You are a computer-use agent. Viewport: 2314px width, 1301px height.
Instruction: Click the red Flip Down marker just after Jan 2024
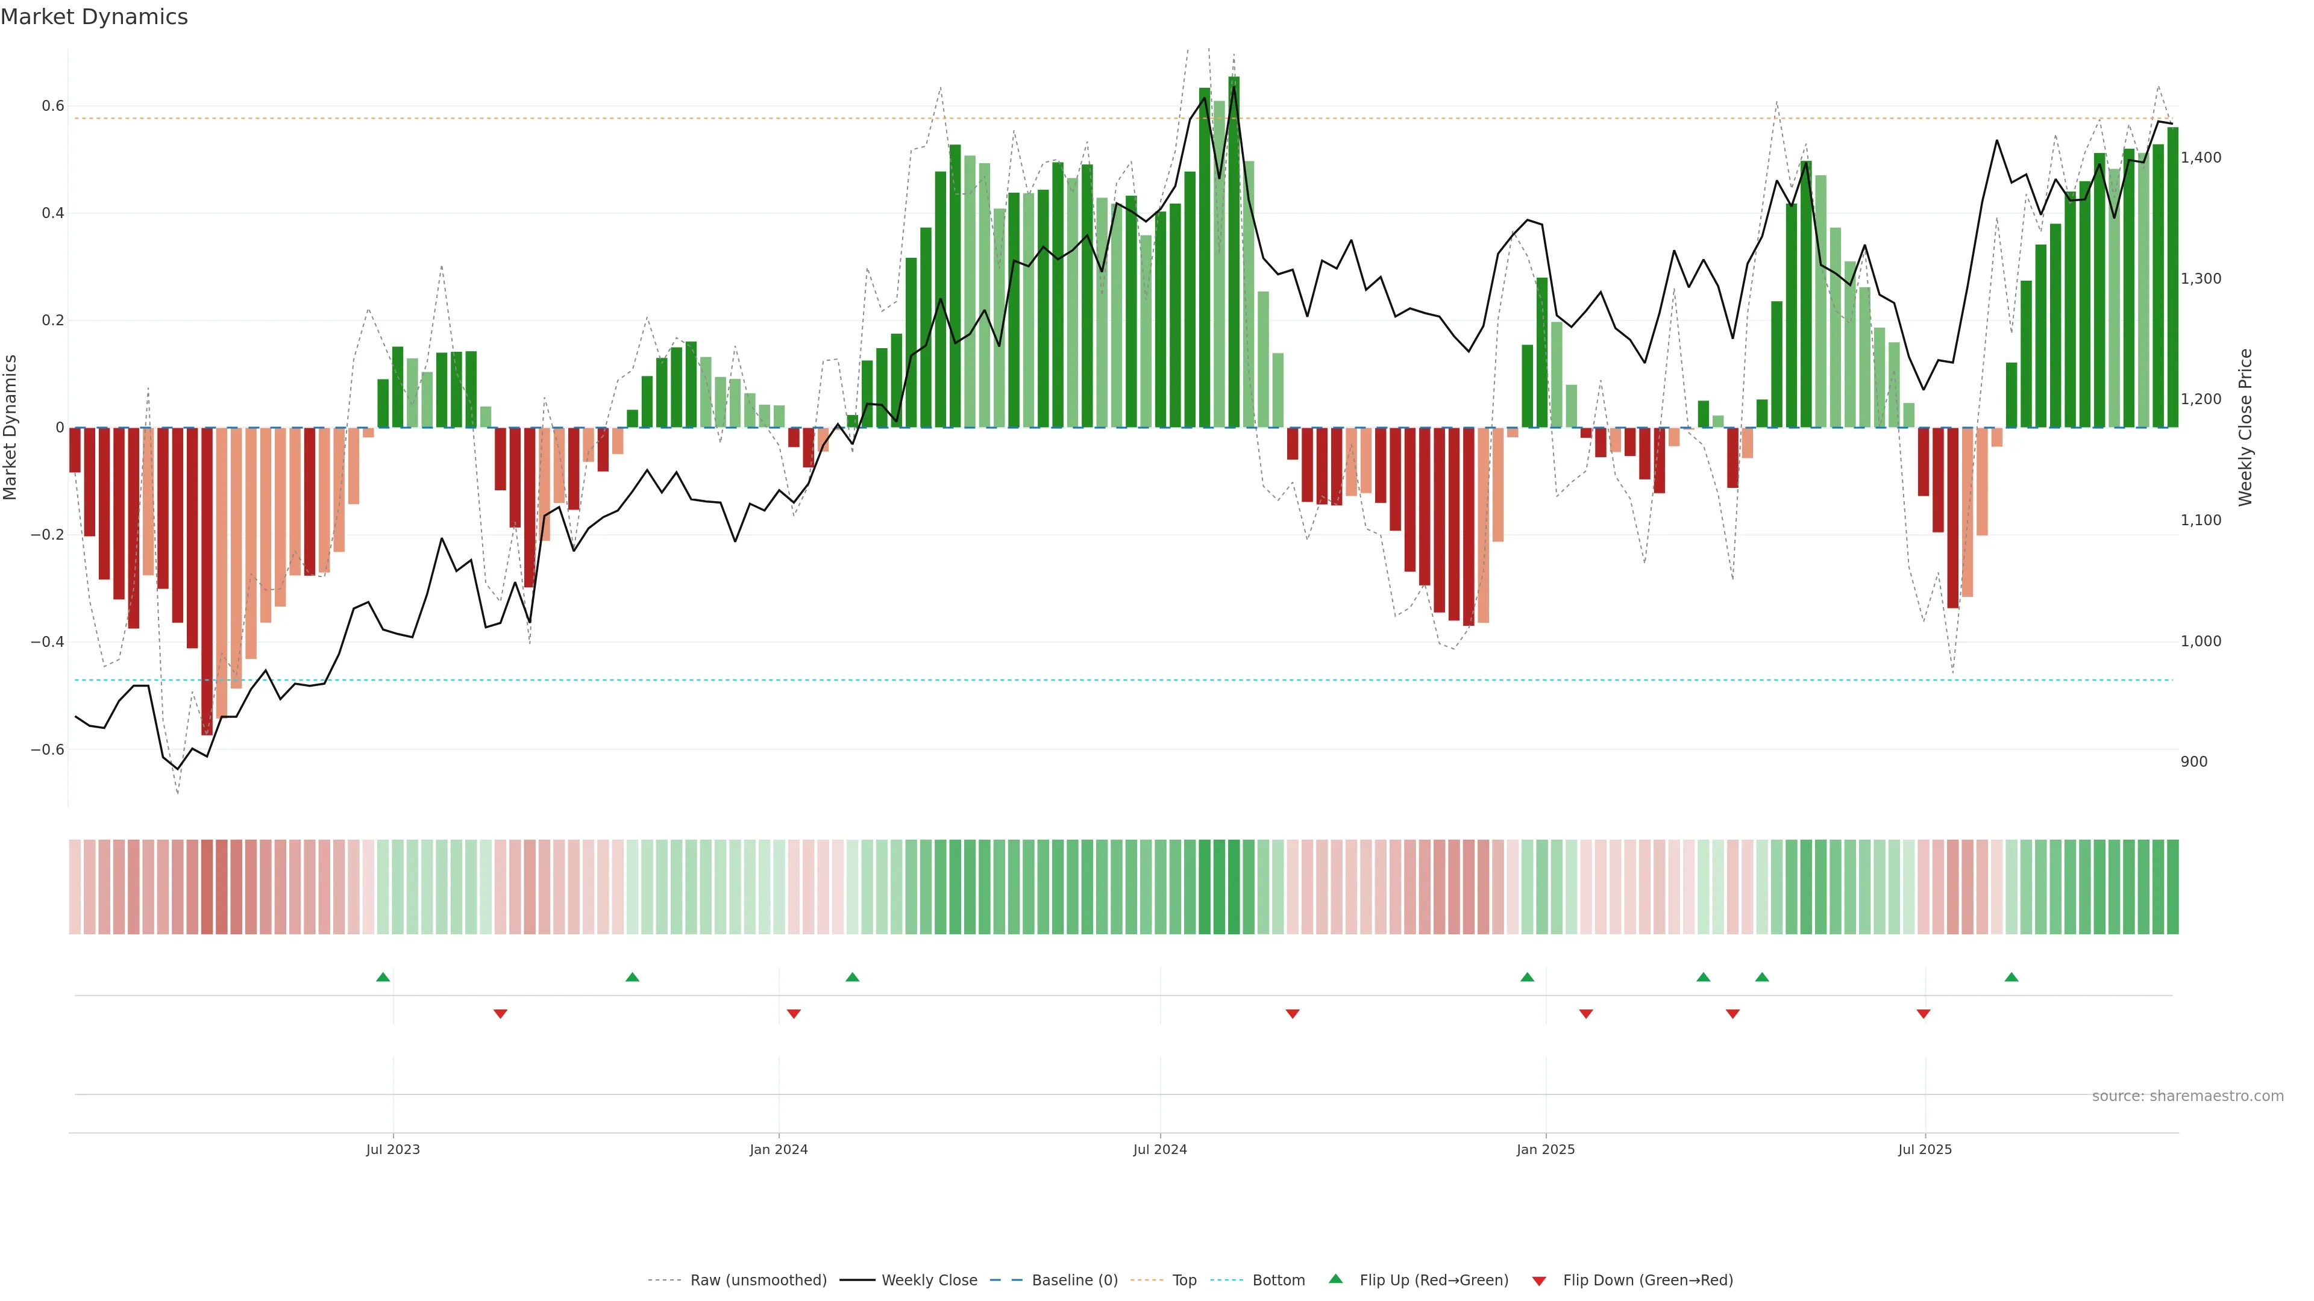point(793,1014)
